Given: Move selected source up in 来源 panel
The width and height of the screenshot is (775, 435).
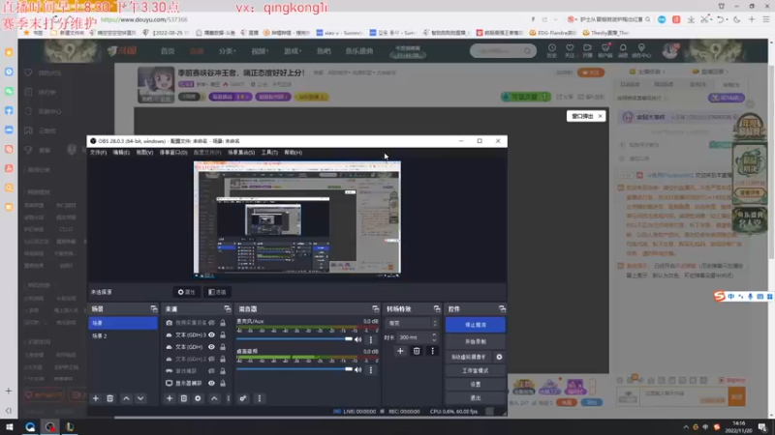Looking at the screenshot, I should [x=214, y=398].
